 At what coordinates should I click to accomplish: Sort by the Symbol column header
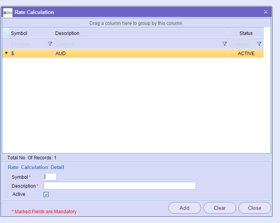(32, 33)
